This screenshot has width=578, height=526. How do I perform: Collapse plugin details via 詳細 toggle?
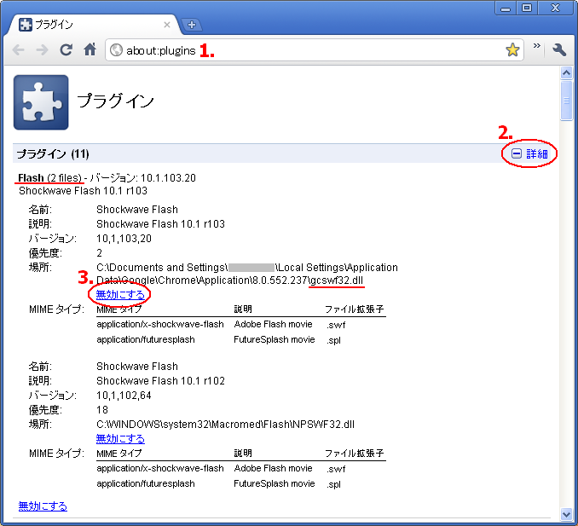coord(530,154)
